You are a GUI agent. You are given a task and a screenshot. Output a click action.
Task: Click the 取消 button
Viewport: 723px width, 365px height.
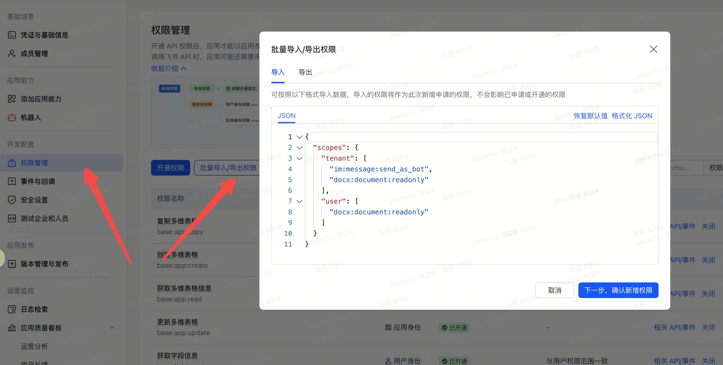555,290
